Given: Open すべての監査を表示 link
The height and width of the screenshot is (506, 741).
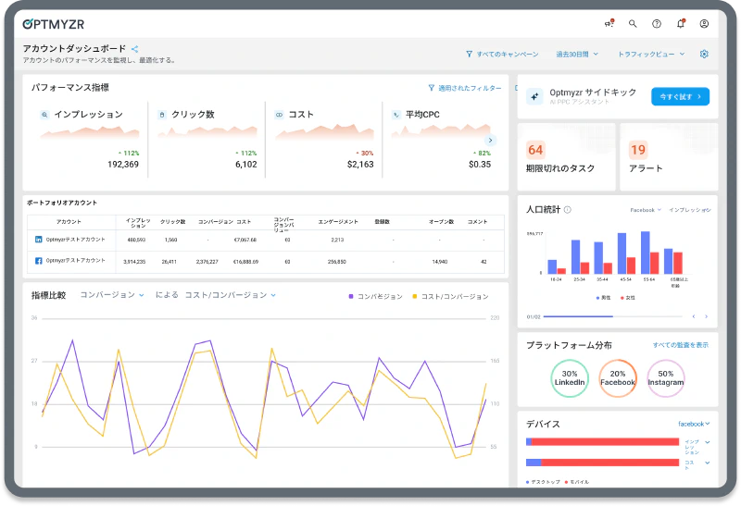Looking at the screenshot, I should 681,345.
